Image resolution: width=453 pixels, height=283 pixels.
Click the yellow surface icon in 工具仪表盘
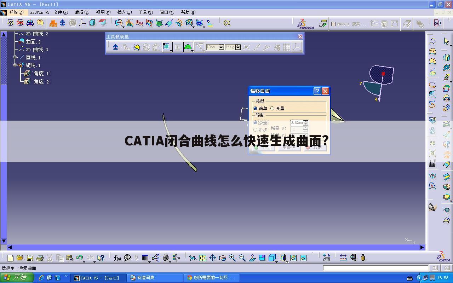(x=136, y=47)
